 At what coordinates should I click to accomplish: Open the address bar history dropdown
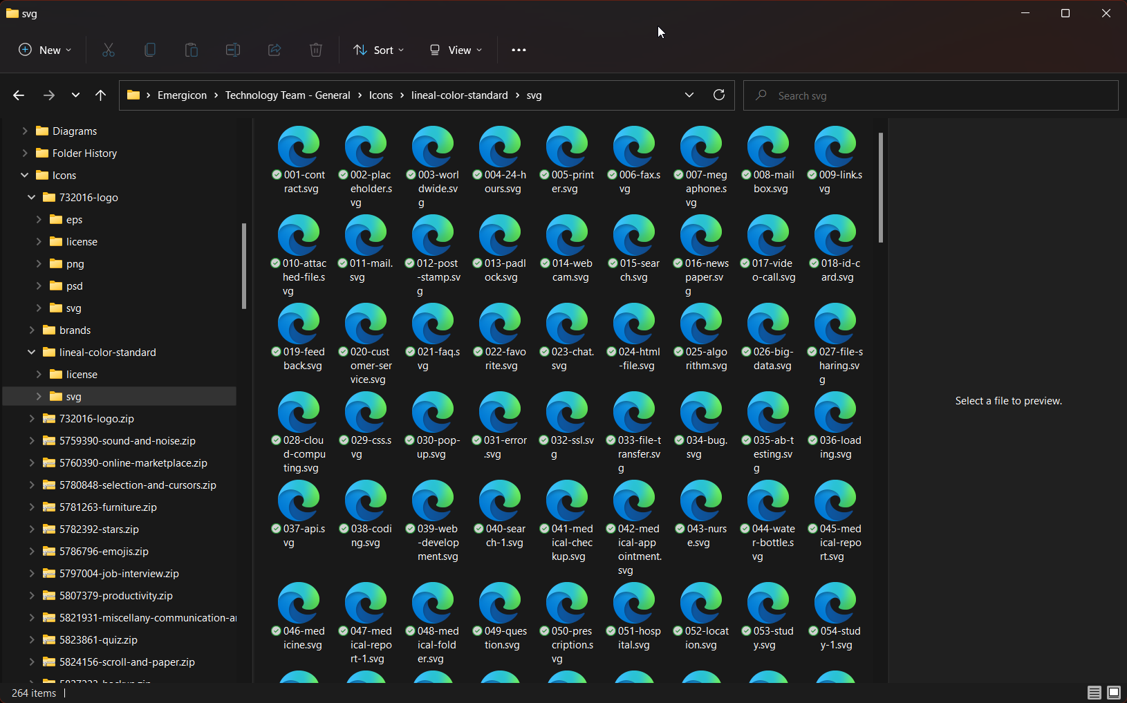pyautogui.click(x=689, y=95)
